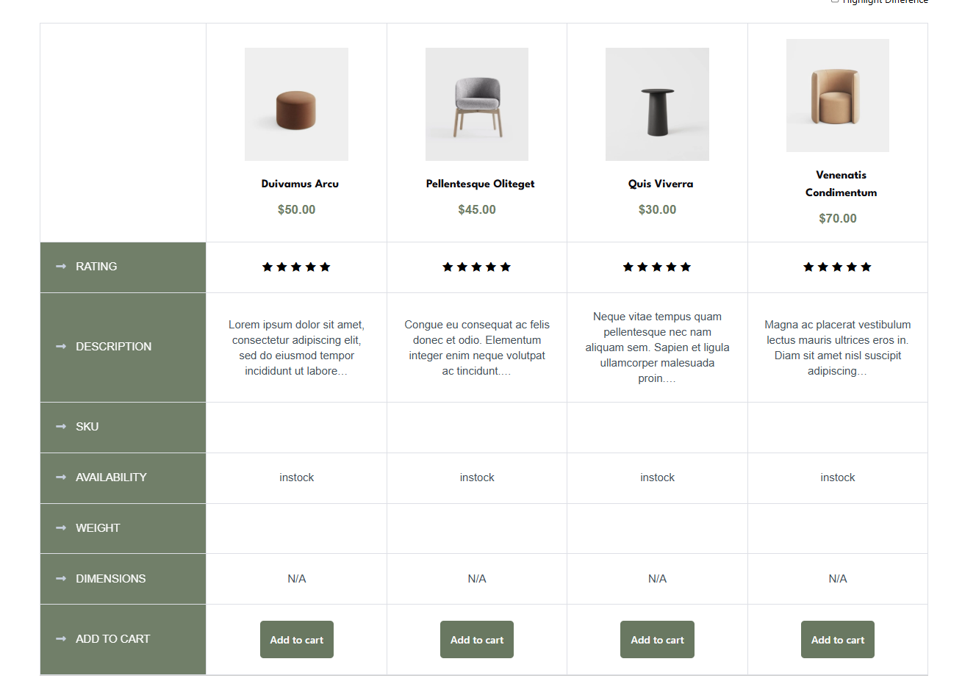Click the brown ottoman product image
976x692 pixels.
pos(296,104)
